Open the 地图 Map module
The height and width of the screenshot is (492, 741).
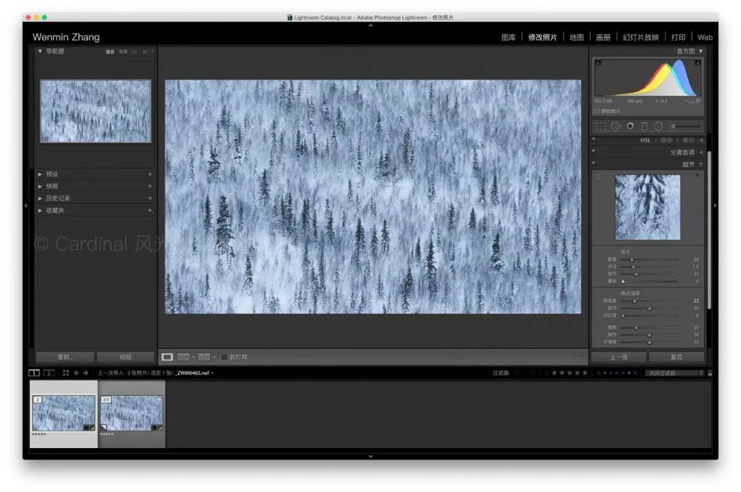click(x=576, y=37)
